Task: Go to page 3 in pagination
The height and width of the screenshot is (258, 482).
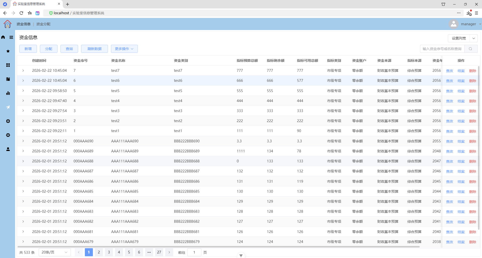Action: (x=109, y=252)
